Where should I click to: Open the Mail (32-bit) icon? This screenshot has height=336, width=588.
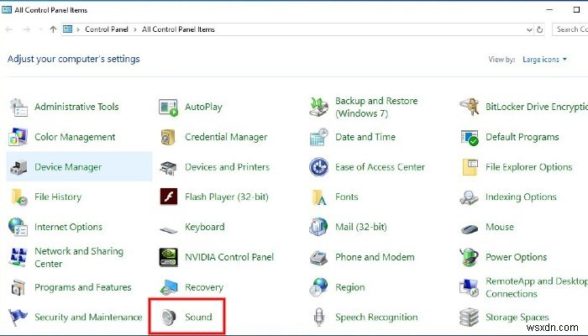pyautogui.click(x=318, y=228)
